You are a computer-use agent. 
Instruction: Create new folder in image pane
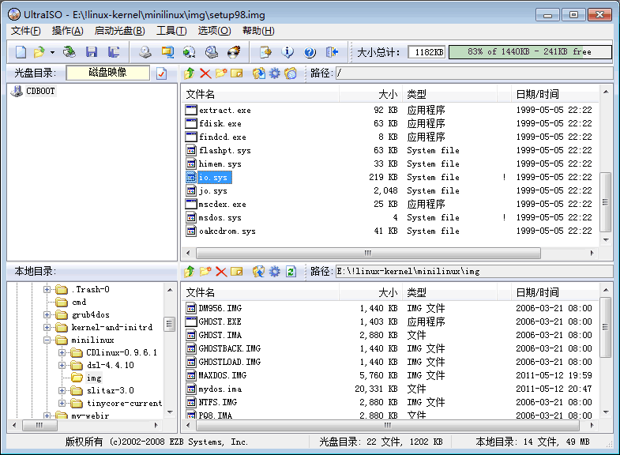(x=221, y=73)
